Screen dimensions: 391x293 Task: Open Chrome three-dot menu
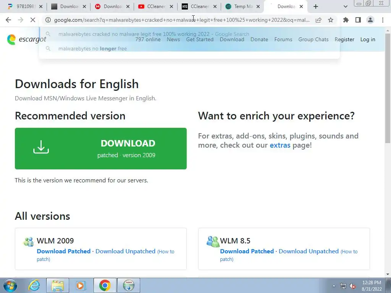[x=383, y=20]
